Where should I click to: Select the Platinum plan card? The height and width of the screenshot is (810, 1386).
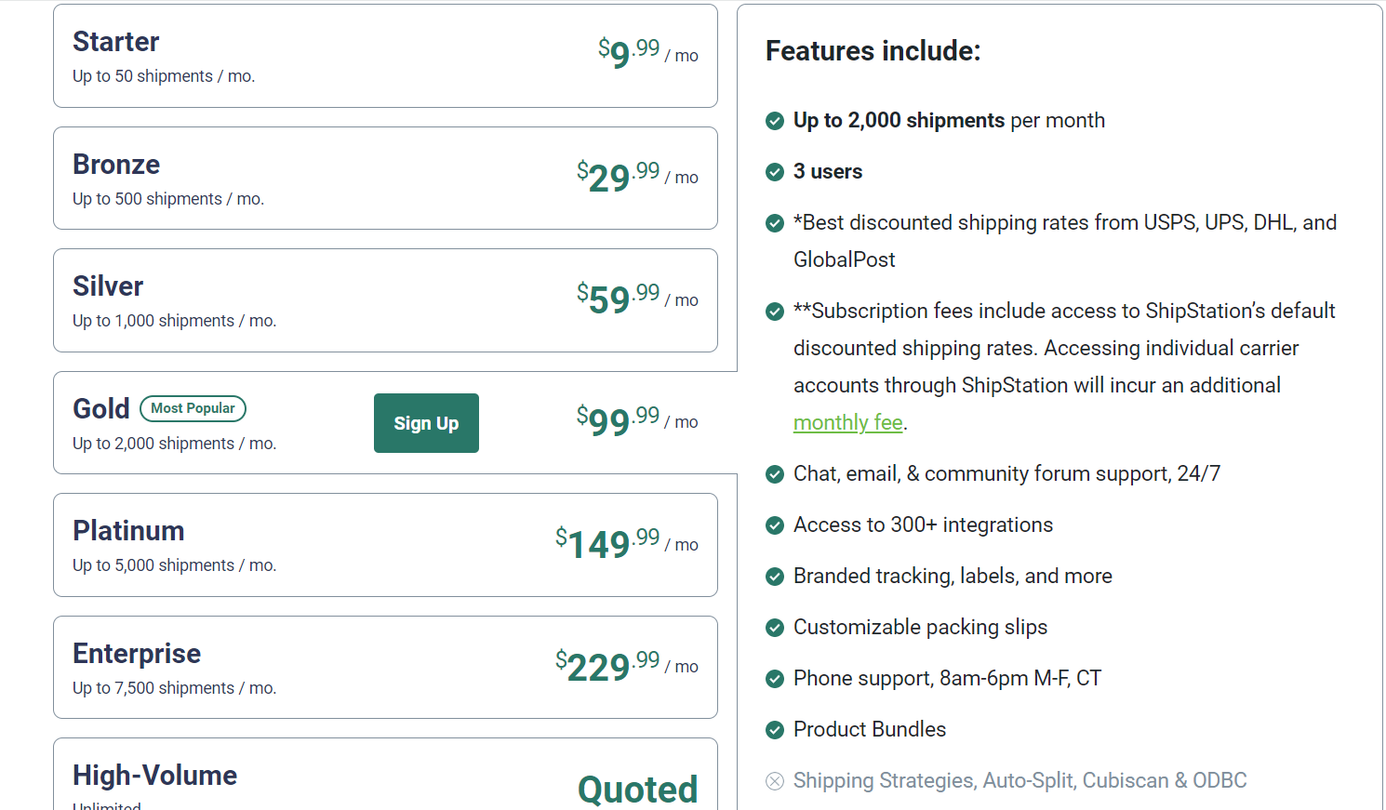(x=385, y=545)
